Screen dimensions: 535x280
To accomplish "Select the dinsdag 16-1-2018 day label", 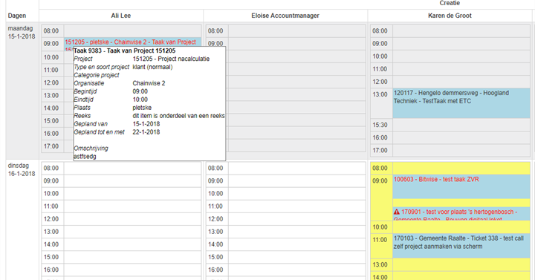I will [x=22, y=169].
